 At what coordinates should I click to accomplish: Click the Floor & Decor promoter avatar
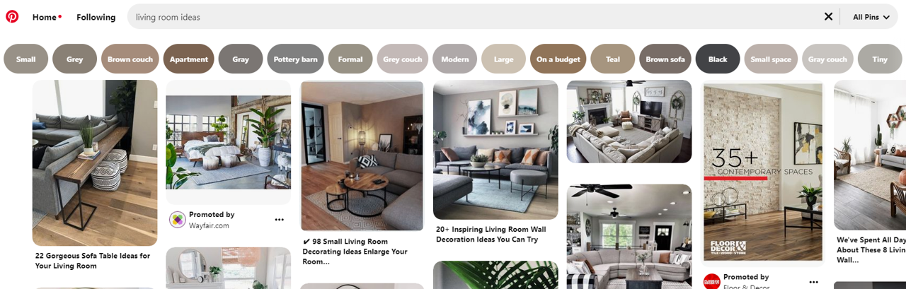coord(711,281)
